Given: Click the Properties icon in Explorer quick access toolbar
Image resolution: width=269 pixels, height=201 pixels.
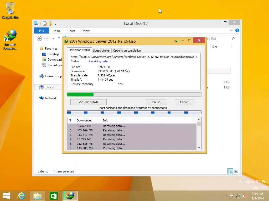Looking at the screenshot, I should point(45,23).
